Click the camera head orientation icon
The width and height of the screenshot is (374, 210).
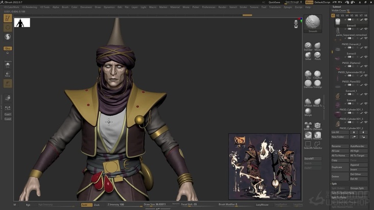296,24
